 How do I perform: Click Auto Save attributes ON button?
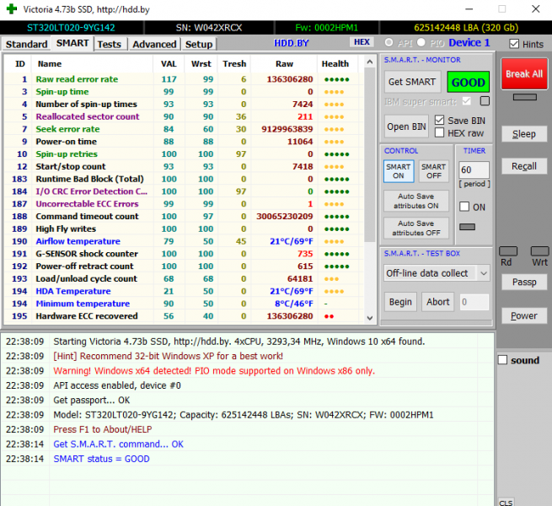coord(415,200)
